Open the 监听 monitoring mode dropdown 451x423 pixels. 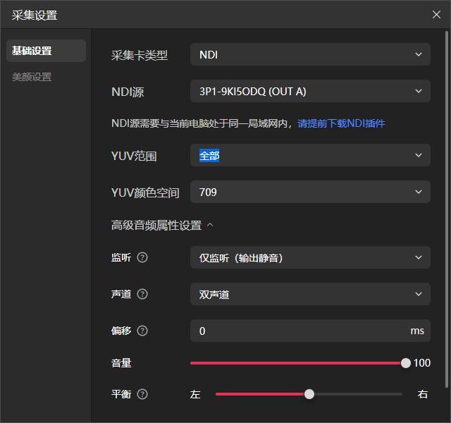pos(310,258)
